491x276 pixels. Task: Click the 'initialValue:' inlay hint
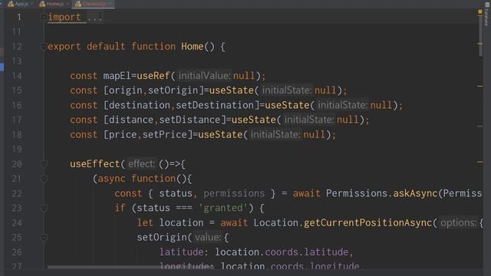204,76
